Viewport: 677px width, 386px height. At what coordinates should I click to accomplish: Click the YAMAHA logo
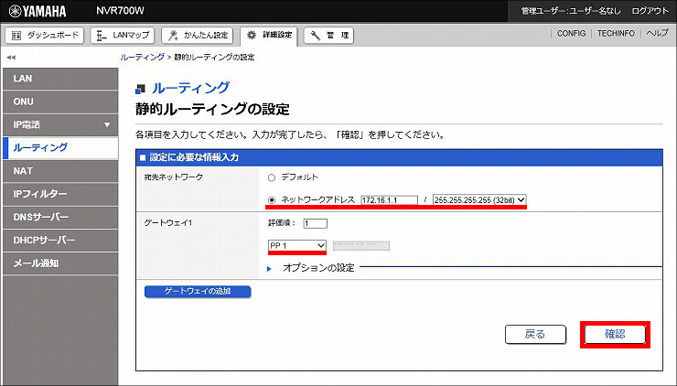click(x=38, y=11)
